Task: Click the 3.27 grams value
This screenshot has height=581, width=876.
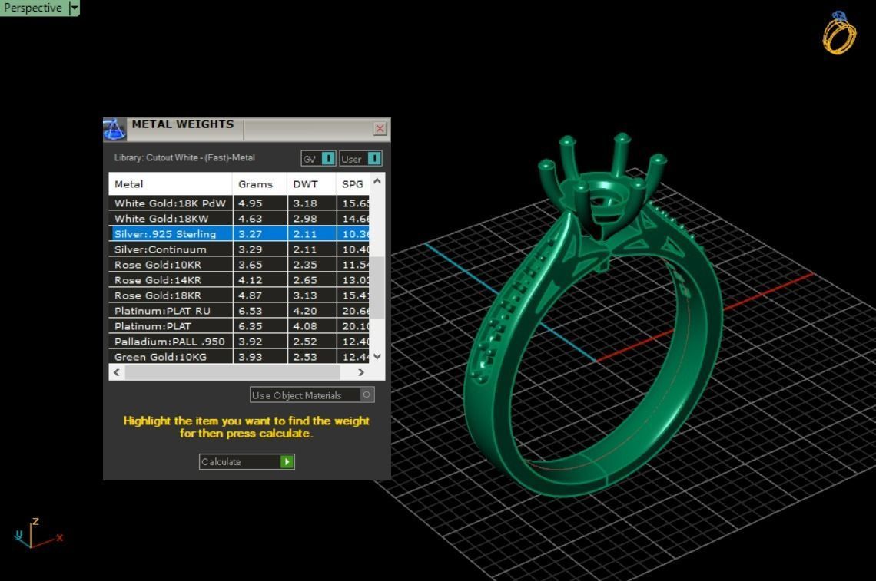Action: [x=251, y=234]
